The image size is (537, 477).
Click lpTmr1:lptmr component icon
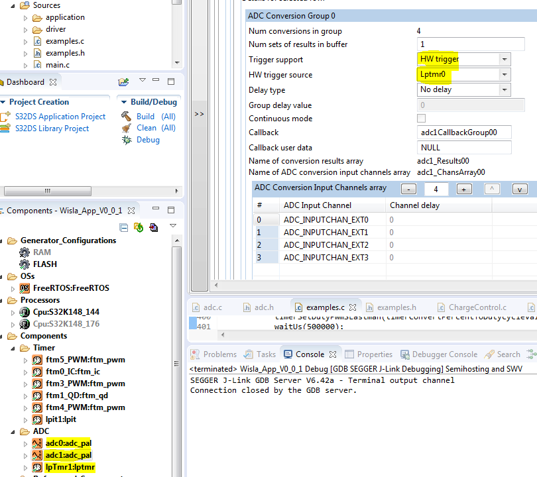point(37,468)
